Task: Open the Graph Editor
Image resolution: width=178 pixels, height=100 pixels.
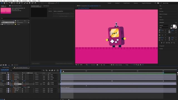Action: (x=58, y=70)
